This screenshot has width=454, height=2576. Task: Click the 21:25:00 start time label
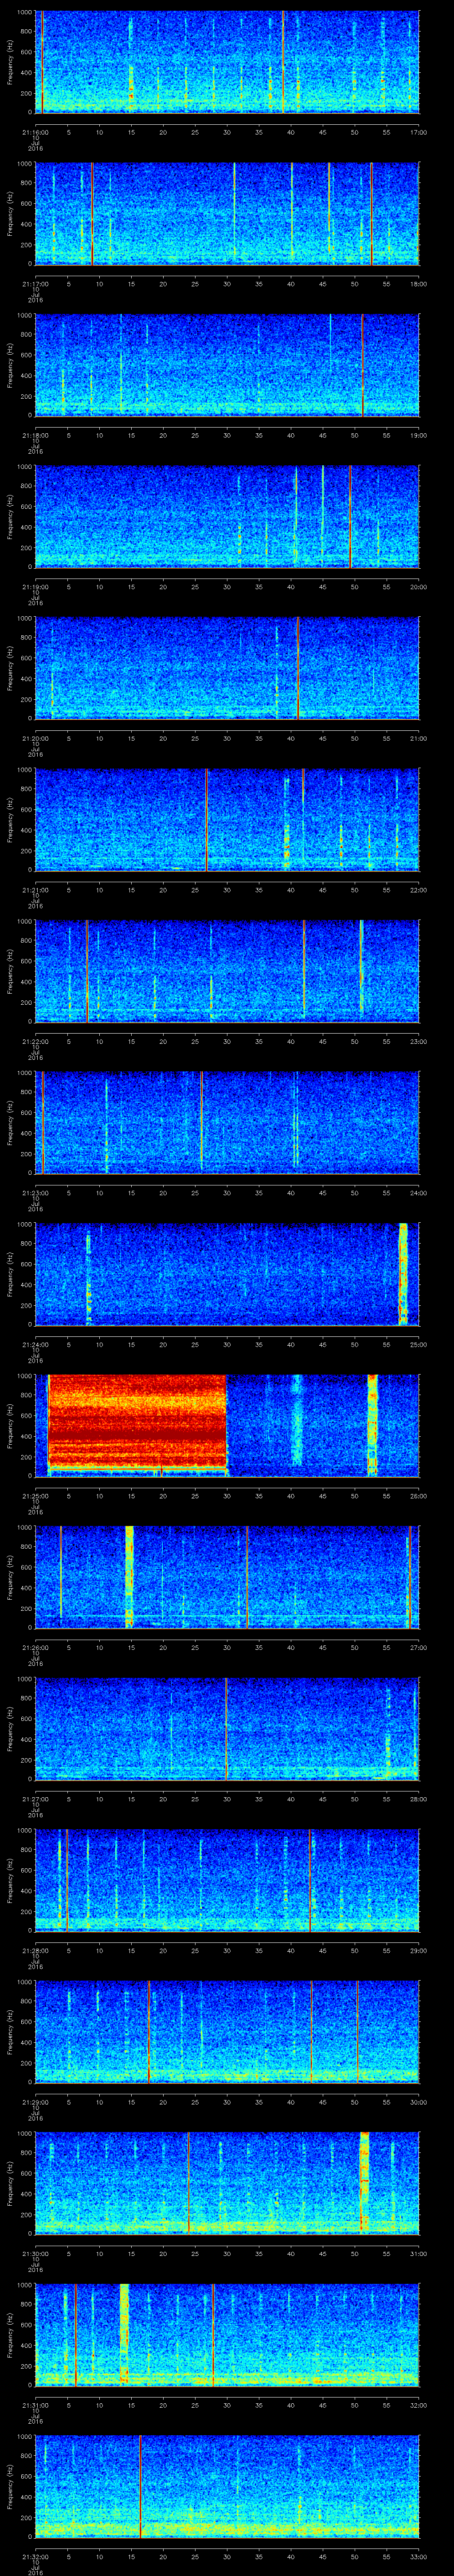35,1496
